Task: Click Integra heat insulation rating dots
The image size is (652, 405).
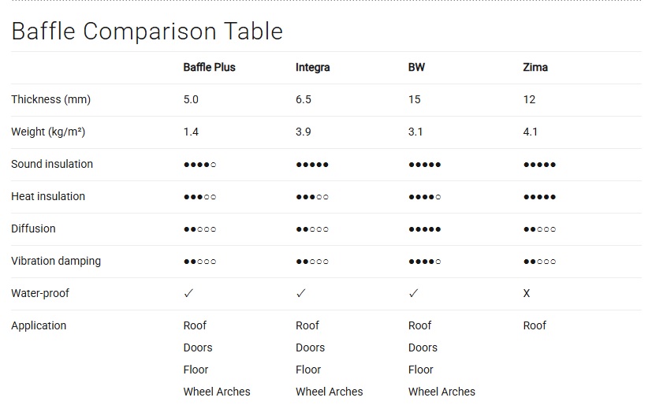Action: 312,197
